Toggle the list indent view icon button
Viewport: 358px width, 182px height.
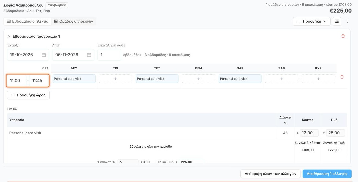pos(337,21)
